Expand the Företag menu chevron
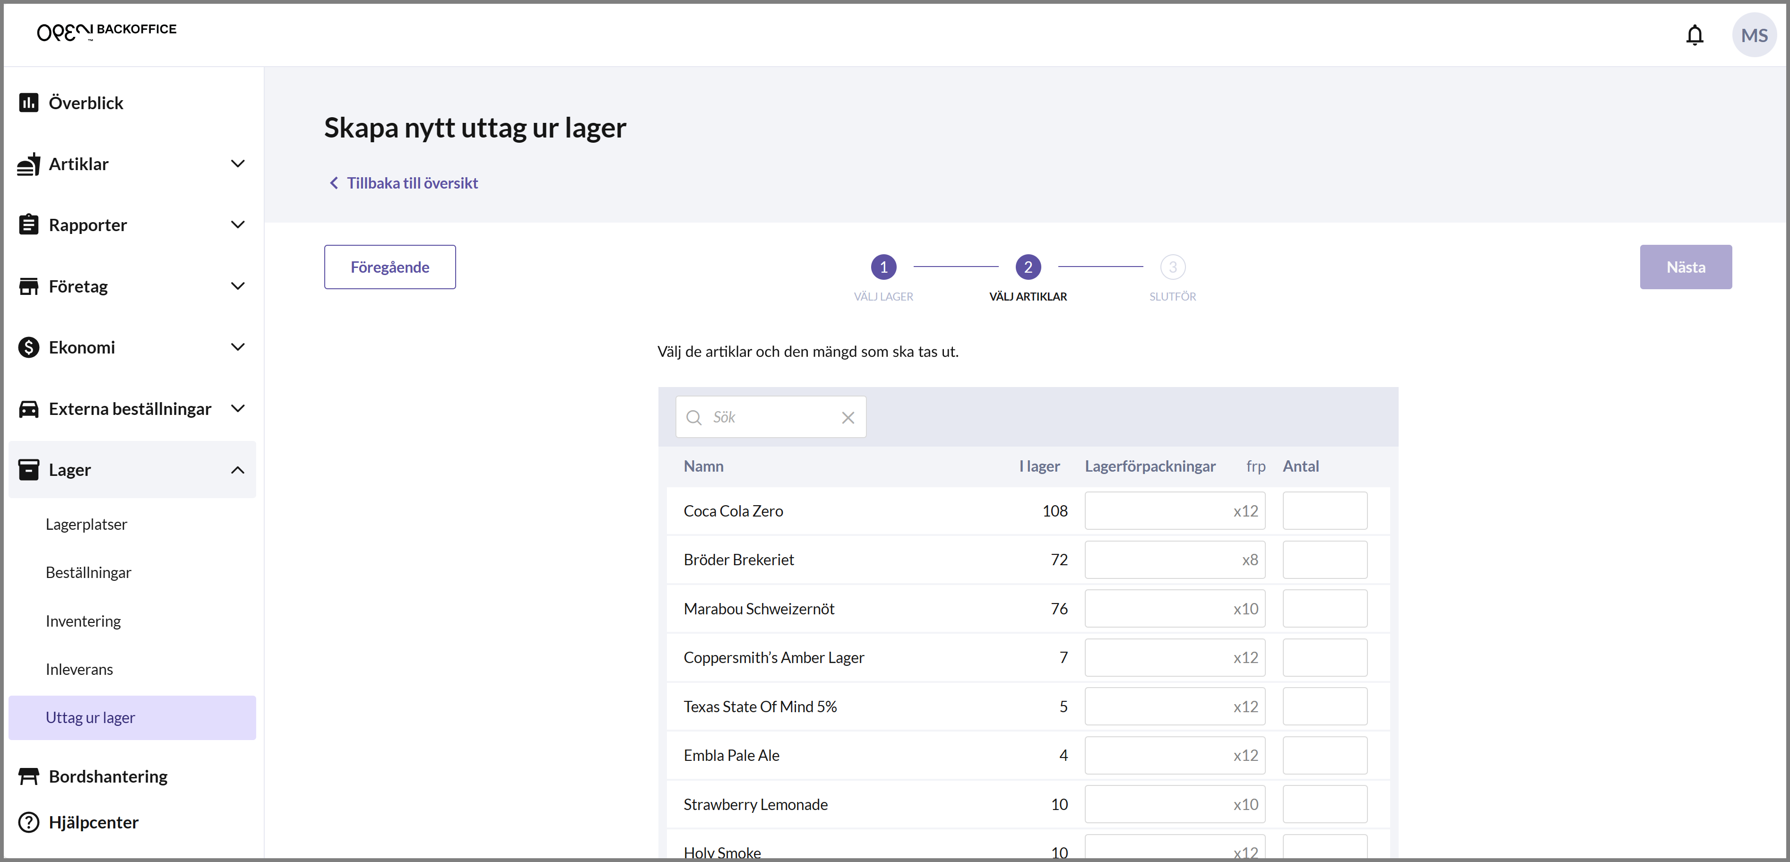Viewport: 1790px width, 862px height. (x=238, y=286)
